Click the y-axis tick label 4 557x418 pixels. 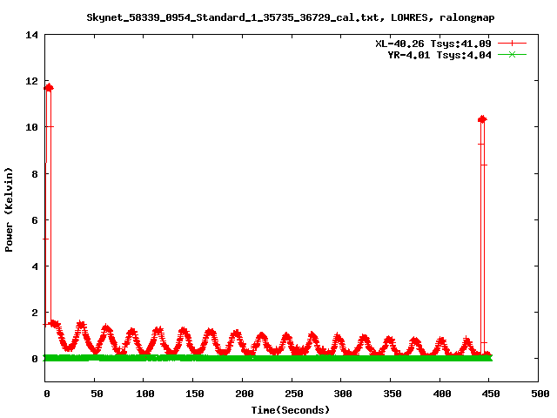click(35, 266)
